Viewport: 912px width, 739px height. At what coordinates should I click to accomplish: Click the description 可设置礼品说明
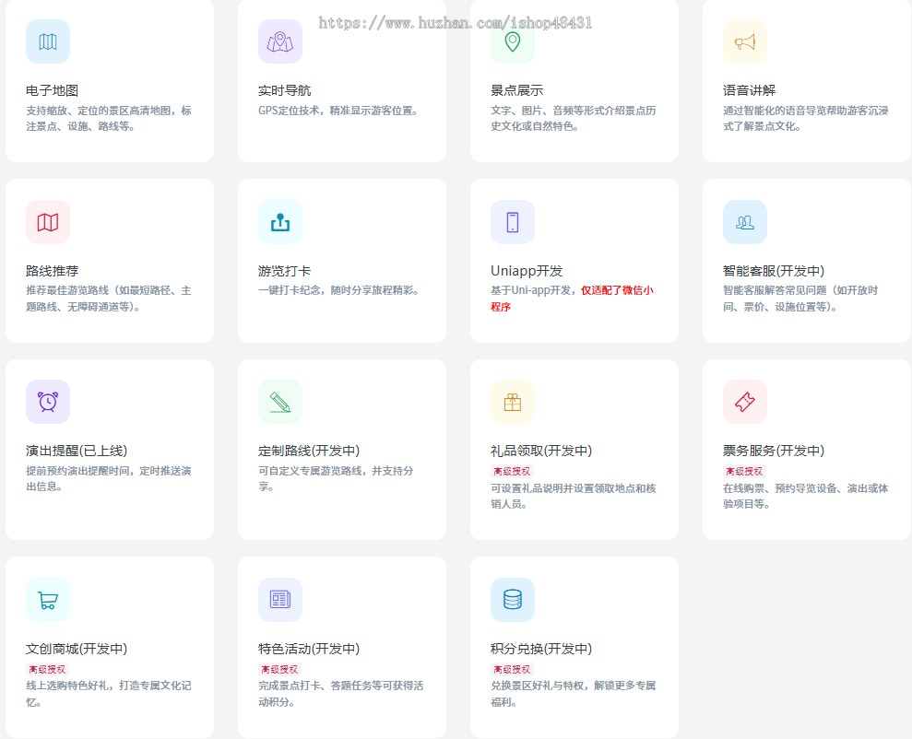point(574,496)
